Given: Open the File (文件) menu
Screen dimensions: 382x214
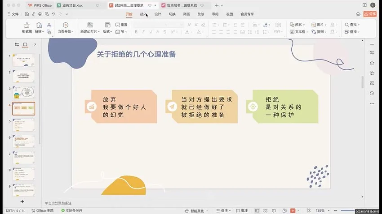Looking at the screenshot, I should (13, 14).
